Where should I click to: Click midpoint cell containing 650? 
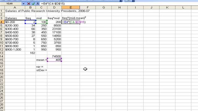(x=41, y=39)
